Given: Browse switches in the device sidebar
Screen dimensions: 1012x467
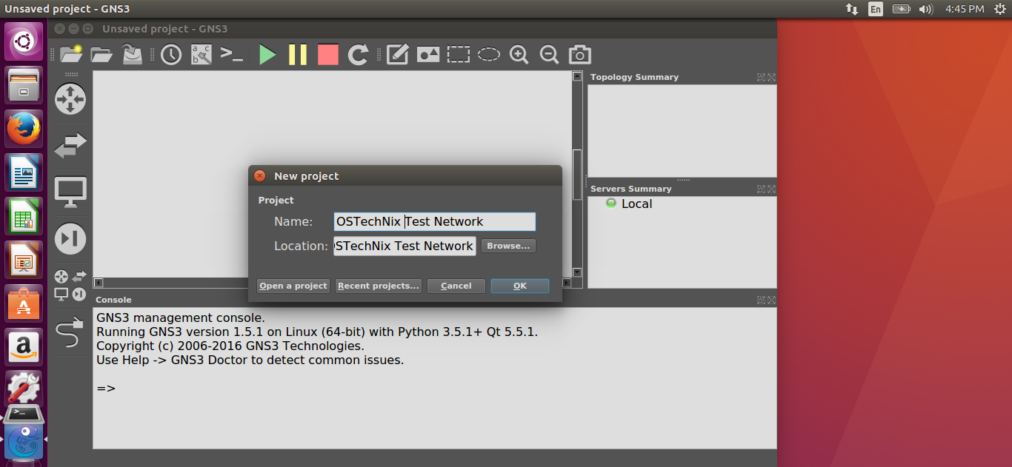Looking at the screenshot, I should pos(70,145).
